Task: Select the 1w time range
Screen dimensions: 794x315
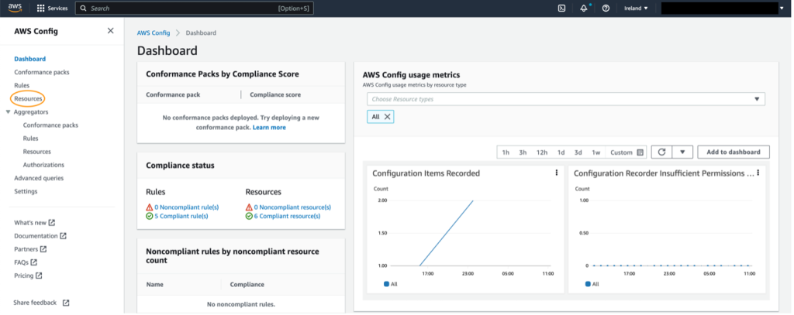Action: (596, 152)
